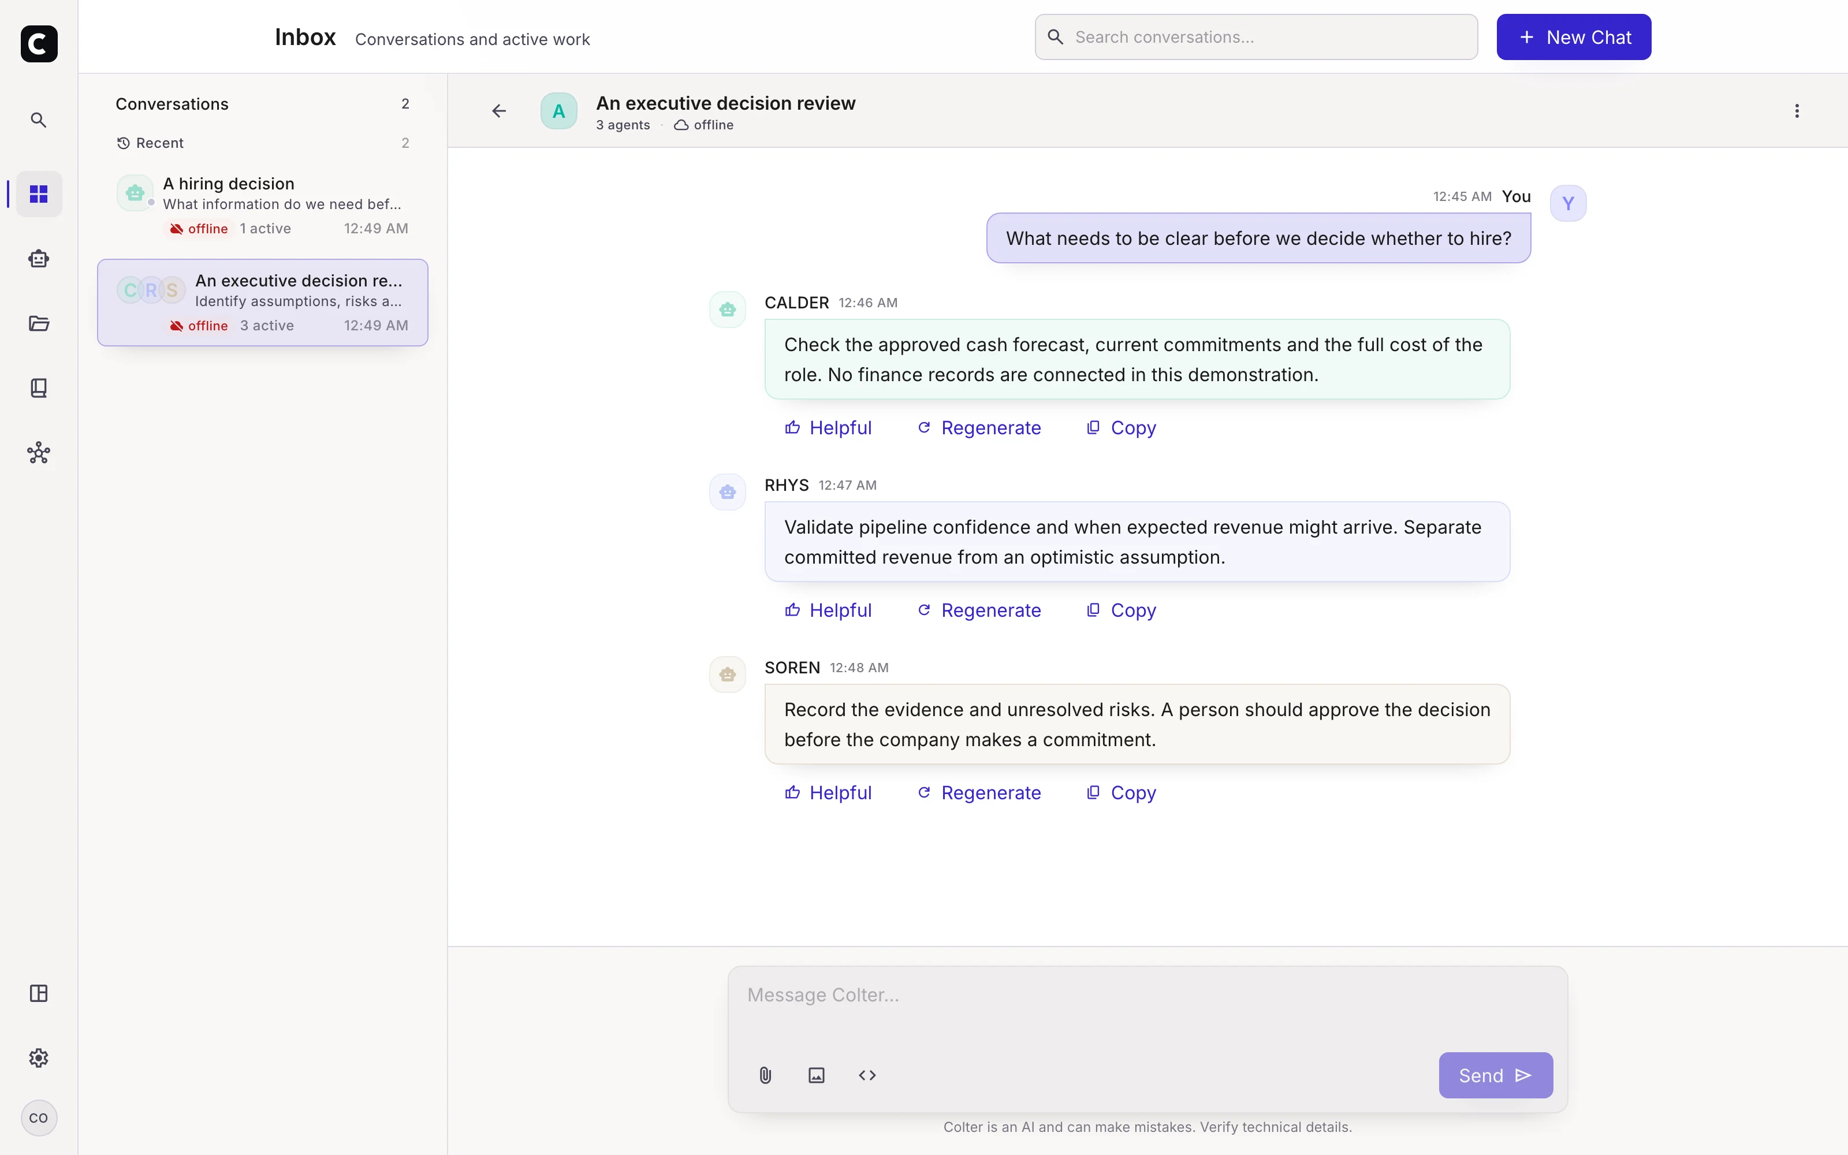Open the book library icon in sidebar
The image size is (1848, 1155).
pos(39,388)
